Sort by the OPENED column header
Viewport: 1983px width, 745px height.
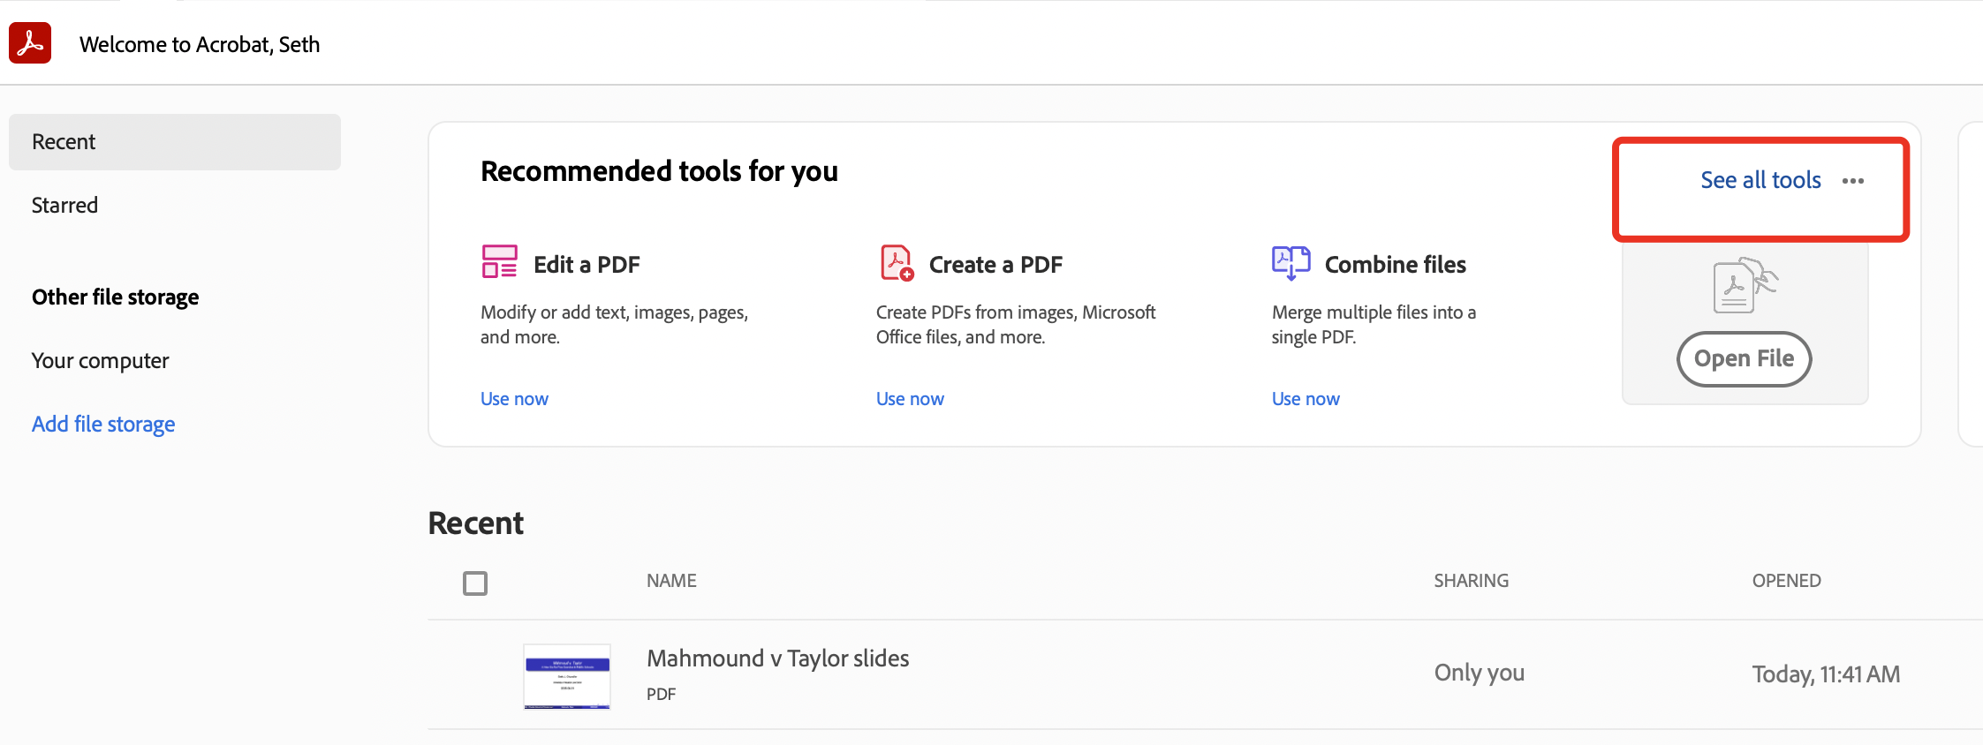1787,581
